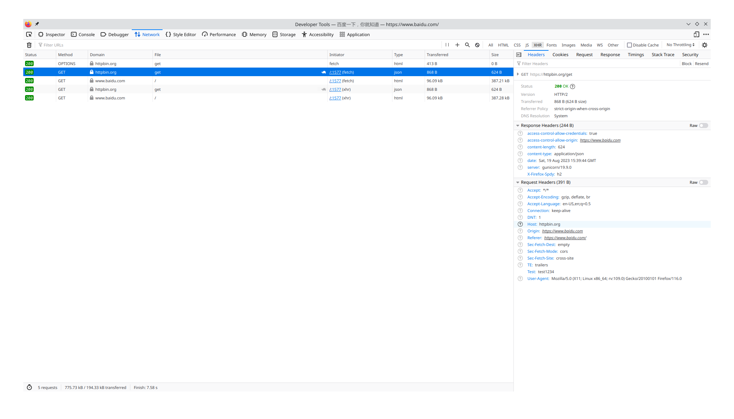Collapse the request details pane icon

point(519,55)
